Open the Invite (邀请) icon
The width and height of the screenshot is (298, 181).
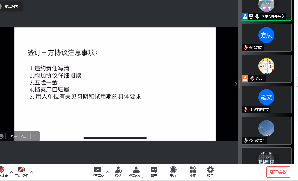[x=118, y=170]
